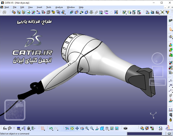
Task: Click the spiral workbench icon at toolbar start
Action: (4, 12)
